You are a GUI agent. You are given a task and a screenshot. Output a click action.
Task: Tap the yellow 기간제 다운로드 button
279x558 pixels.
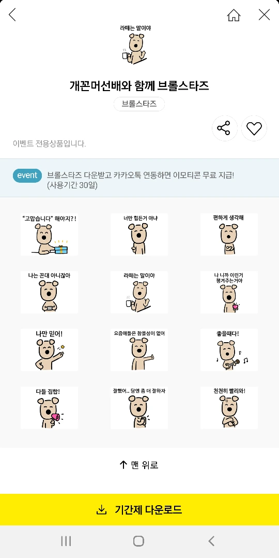pyautogui.click(x=139, y=509)
